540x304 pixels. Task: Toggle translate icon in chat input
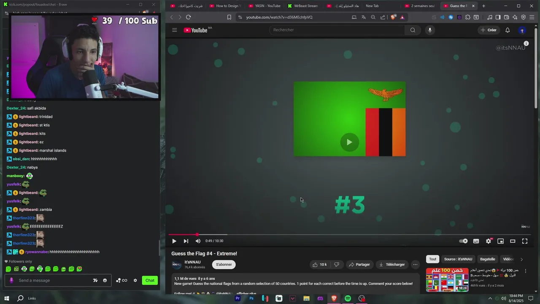click(95, 280)
